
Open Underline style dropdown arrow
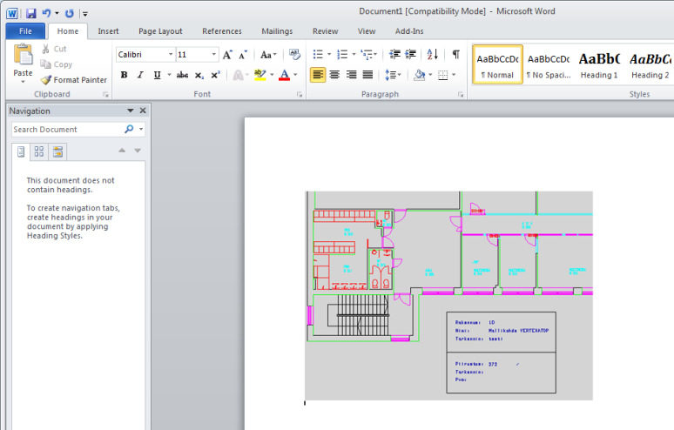(169, 75)
